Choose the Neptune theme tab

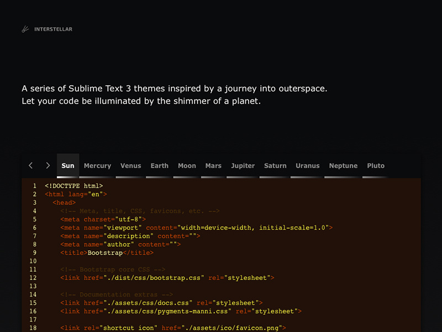point(343,165)
